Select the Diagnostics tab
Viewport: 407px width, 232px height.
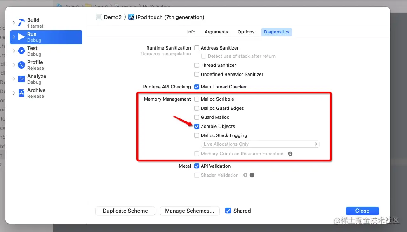point(276,32)
